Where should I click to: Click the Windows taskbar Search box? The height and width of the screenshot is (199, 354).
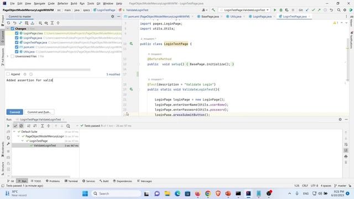116,193
